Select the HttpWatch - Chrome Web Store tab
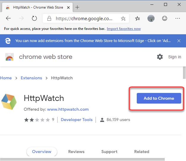186x161 pixels. (37, 7)
